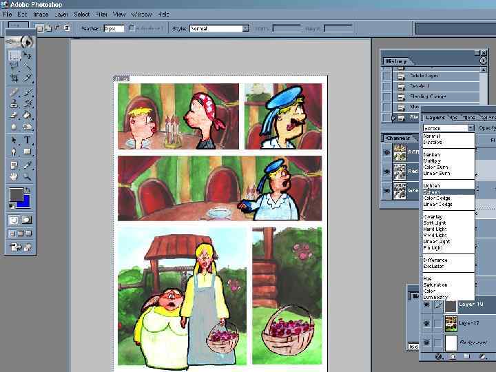Hide Background layer visibility eye
The width and height of the screenshot is (496, 372).
pos(426,342)
